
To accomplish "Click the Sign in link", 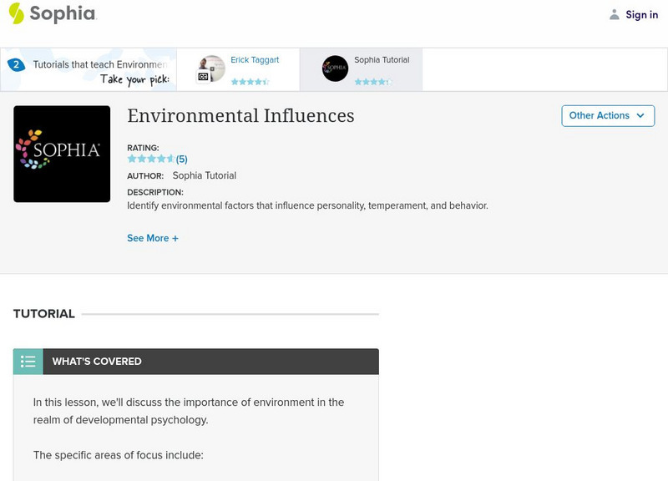I will 641,14.
